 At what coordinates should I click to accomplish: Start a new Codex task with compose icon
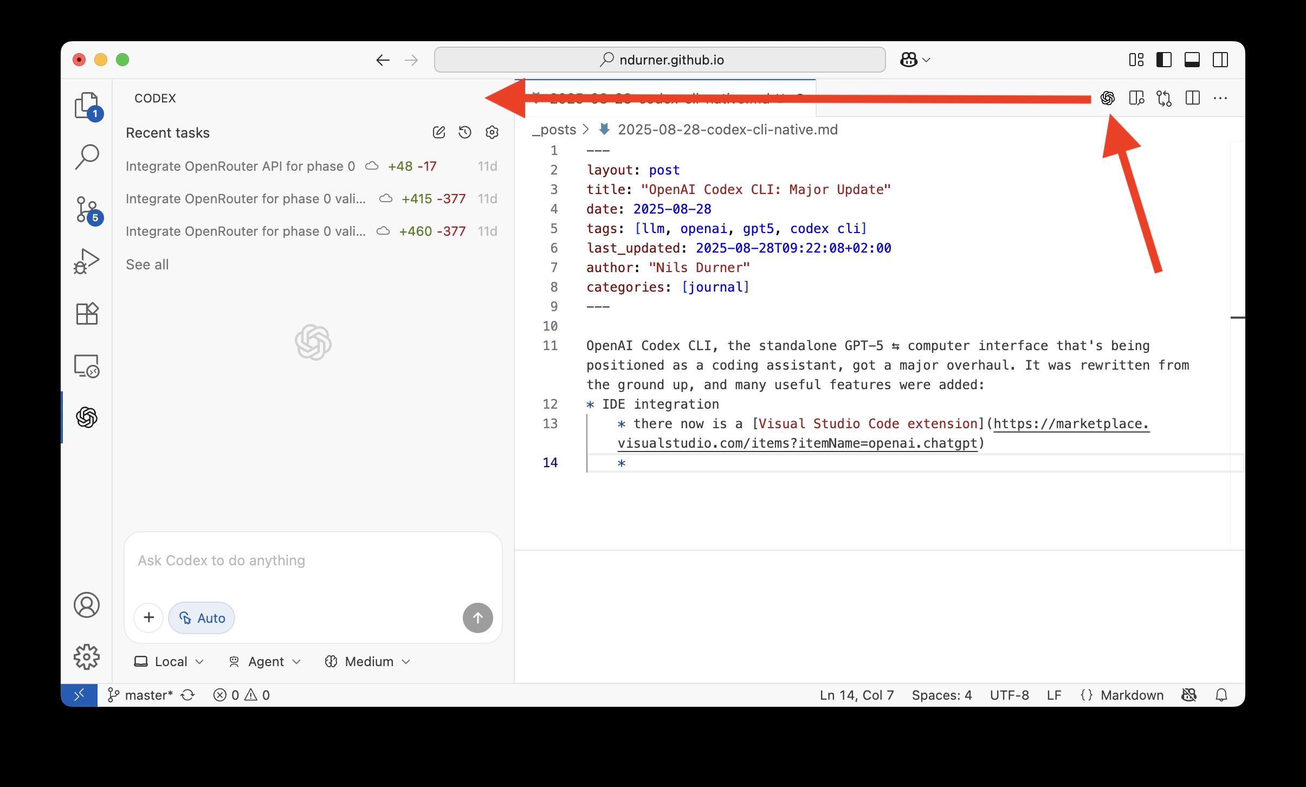click(439, 132)
